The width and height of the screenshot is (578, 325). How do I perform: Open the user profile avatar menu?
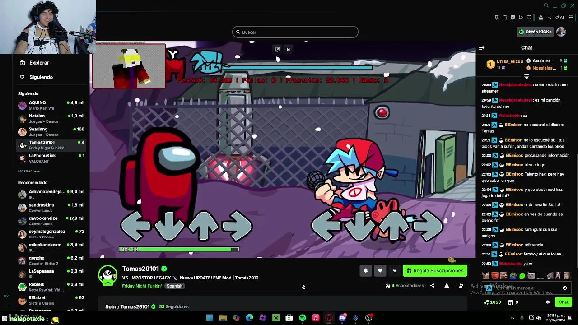pyautogui.click(x=561, y=32)
